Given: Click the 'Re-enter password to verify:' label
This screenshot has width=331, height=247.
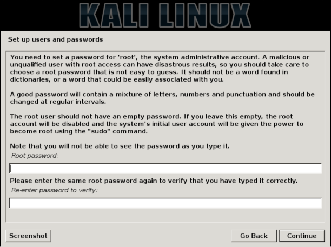Looking at the screenshot, I should click(x=55, y=190).
